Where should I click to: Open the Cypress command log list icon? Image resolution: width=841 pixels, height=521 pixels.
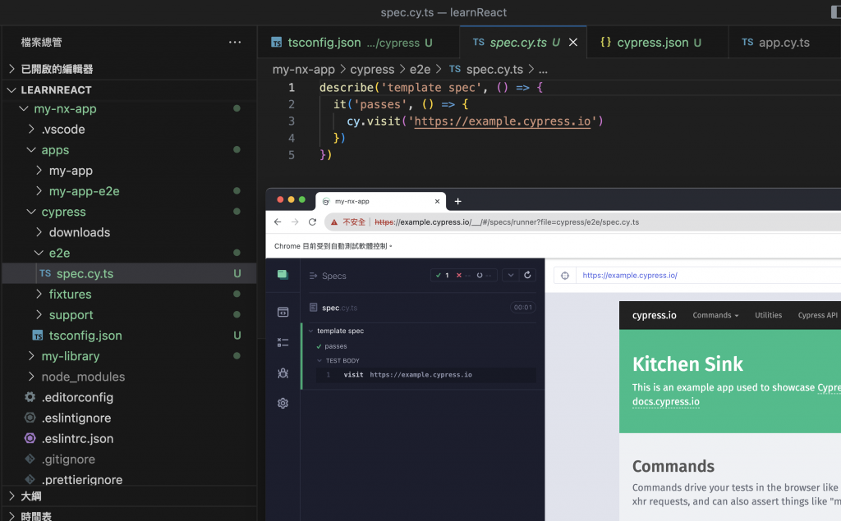283,342
